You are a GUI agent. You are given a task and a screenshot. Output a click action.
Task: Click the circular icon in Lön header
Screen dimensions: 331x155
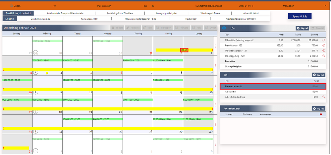pos(224,28)
